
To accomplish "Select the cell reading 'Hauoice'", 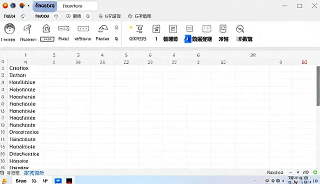I will tap(25, 161).
